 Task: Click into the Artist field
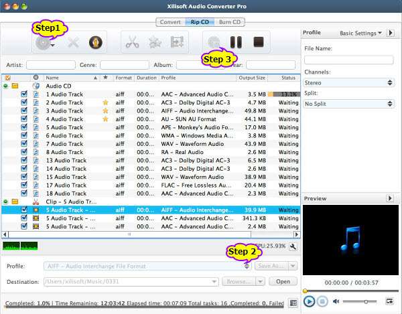[x=51, y=65]
